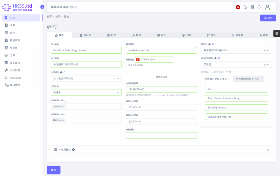Open notifications bell
Image resolution: width=280 pixels, height=176 pixels.
[x=259, y=7]
